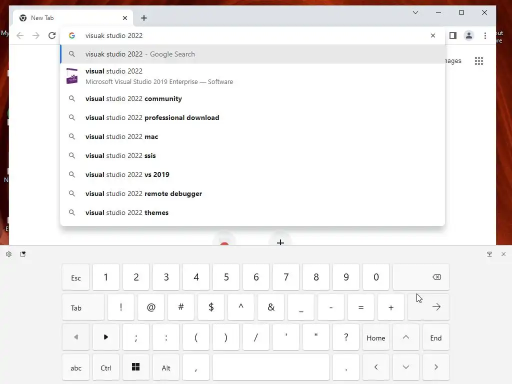Screen dimensions: 512x384
Task: Tap the number 0 key
Action: tap(376, 277)
